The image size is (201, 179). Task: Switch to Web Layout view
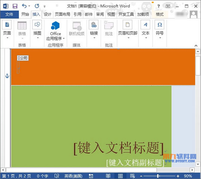click(132, 176)
